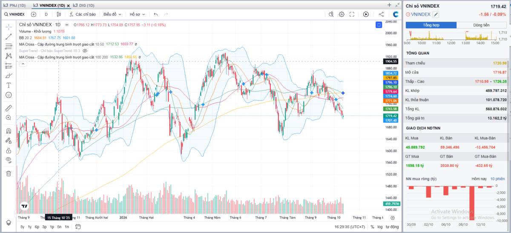Select the XABCD pattern tool
Image resolution: width=511 pixels, height=233 pixels.
[9, 56]
